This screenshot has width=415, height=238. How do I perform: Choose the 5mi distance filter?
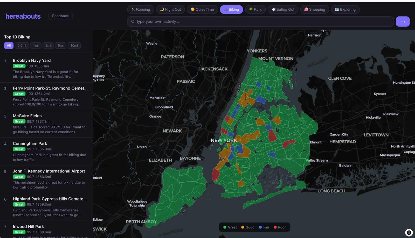click(61, 46)
